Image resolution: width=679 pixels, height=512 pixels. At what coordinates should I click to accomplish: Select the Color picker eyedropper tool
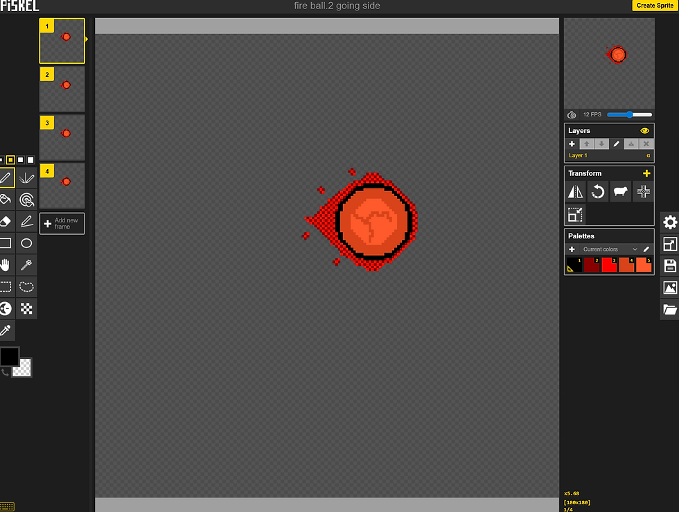[6, 330]
